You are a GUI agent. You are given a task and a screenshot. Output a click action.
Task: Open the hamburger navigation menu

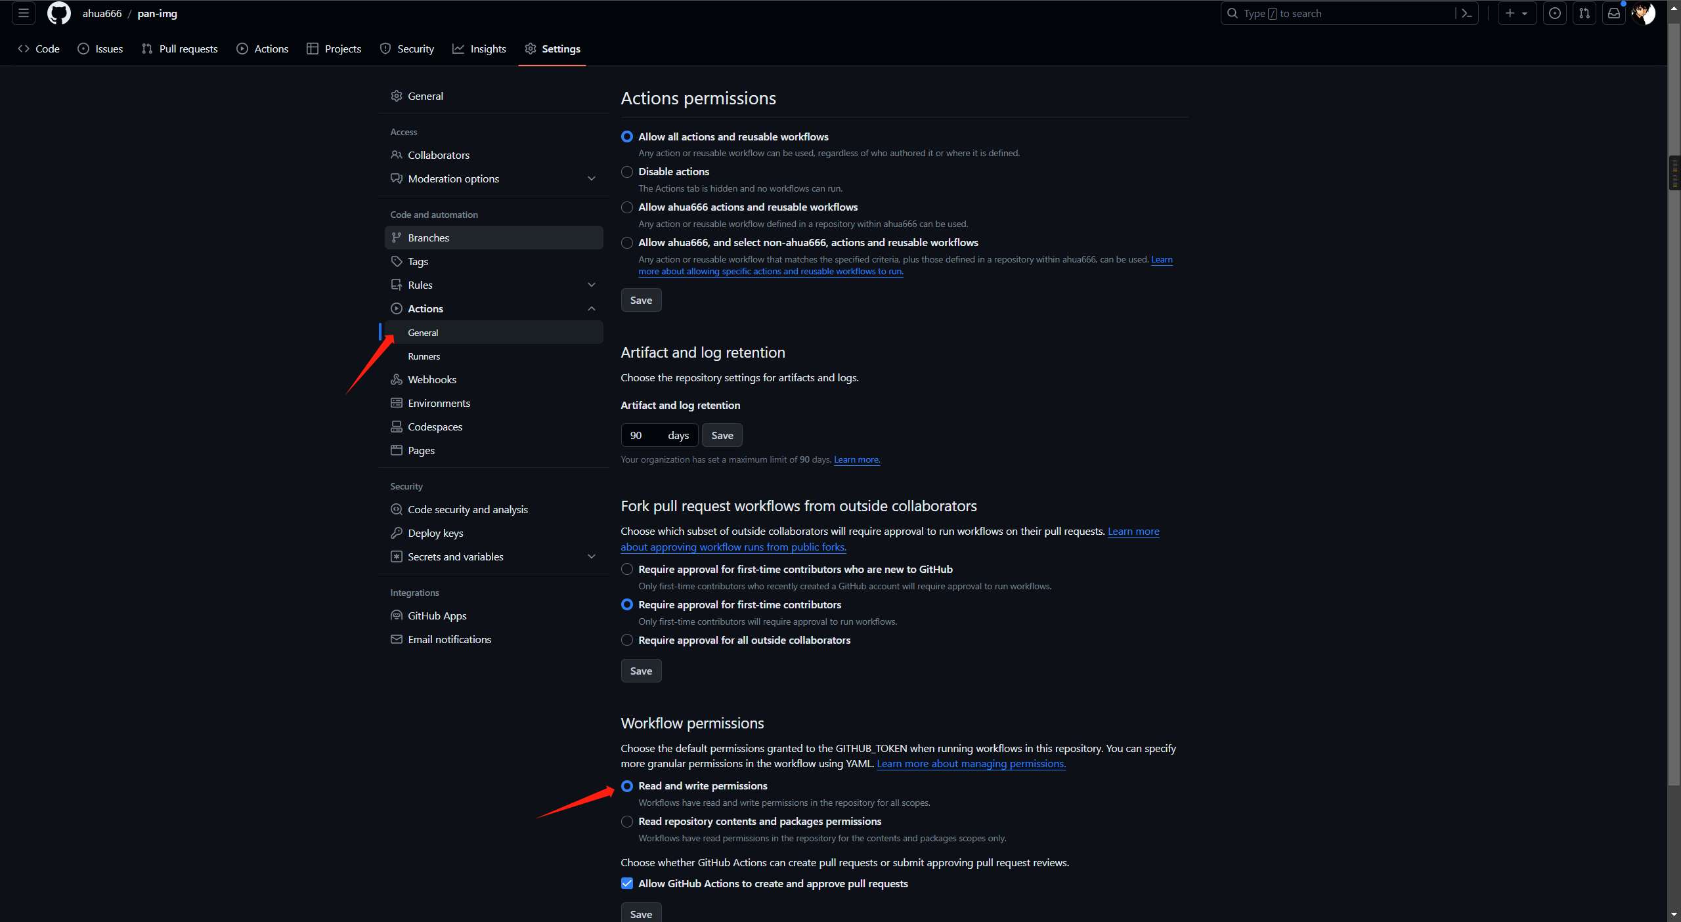[24, 13]
